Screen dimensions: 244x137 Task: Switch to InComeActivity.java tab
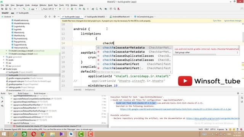(x=145, y=17)
